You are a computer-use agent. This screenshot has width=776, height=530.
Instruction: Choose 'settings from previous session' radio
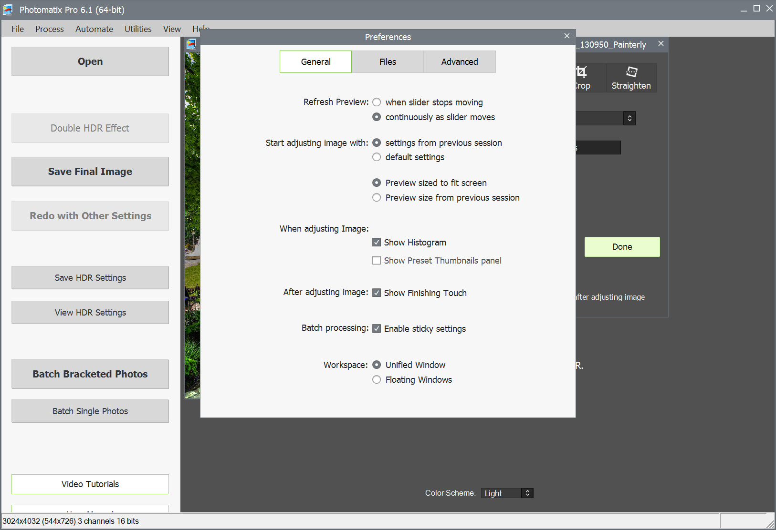377,143
